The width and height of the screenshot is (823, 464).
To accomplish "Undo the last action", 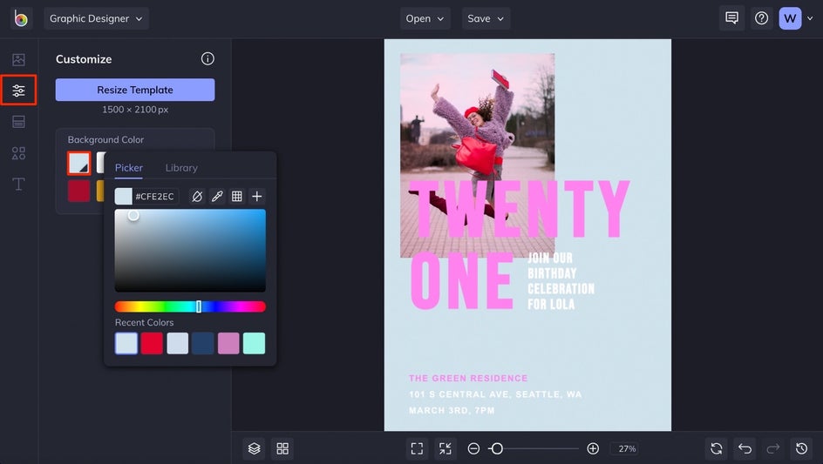I will click(745, 448).
